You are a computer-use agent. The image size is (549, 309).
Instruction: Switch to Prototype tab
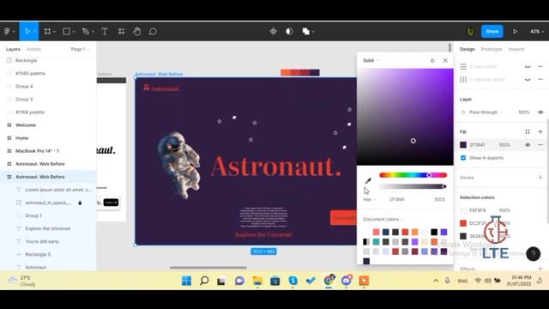click(492, 49)
